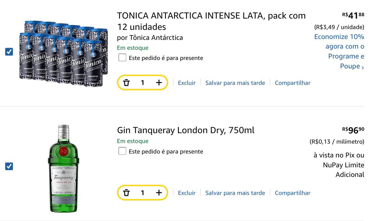Increase Gin Tanqueray quantity with plus icon
This screenshot has width=370, height=221.
tap(159, 193)
